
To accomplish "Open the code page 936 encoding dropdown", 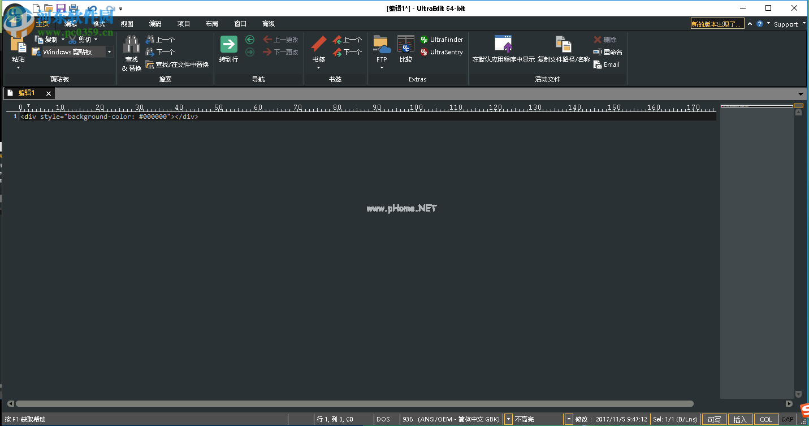I will pyautogui.click(x=508, y=419).
